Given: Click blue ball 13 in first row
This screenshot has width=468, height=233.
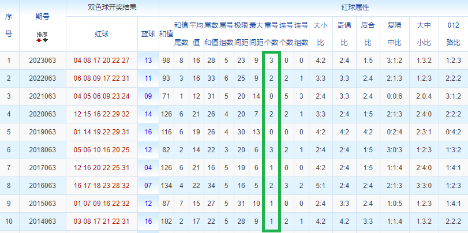Looking at the screenshot, I should 148,61.
